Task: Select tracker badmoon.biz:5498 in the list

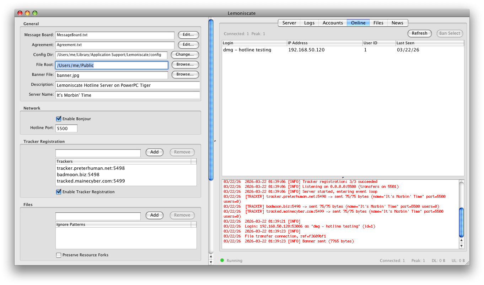Action: point(78,174)
